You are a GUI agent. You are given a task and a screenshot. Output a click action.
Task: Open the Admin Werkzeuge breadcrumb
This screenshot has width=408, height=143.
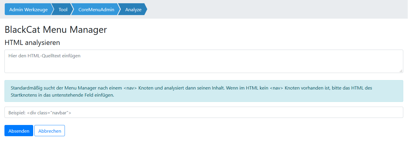click(x=28, y=9)
